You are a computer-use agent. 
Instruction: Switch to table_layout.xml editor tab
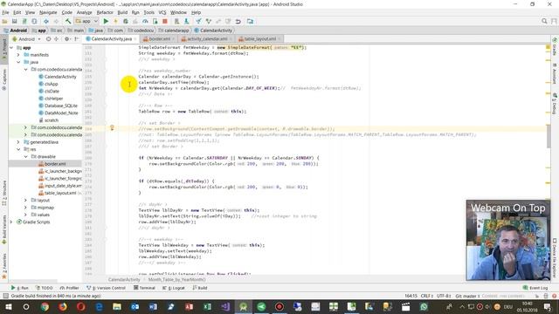click(x=260, y=38)
